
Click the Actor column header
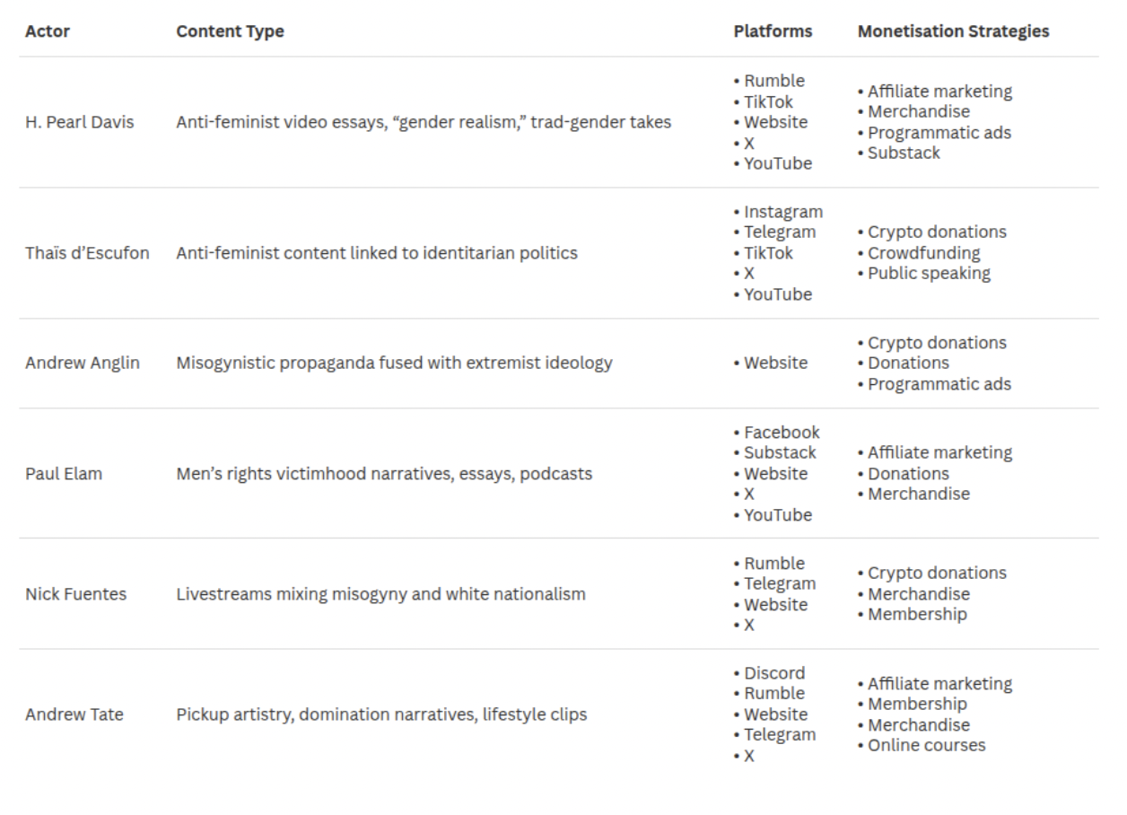48,31
